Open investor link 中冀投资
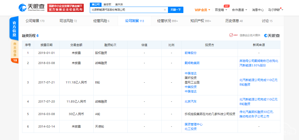The height and width of the screenshot is (140, 299). (x=191, y=87)
